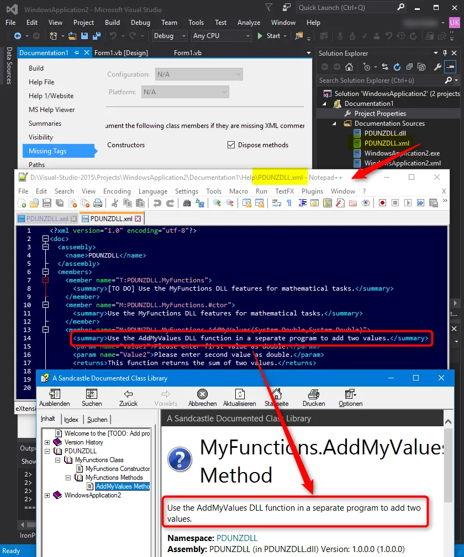464x557 pixels.
Task: Click the Notepad++ Find binoculars icon
Action: [187, 203]
